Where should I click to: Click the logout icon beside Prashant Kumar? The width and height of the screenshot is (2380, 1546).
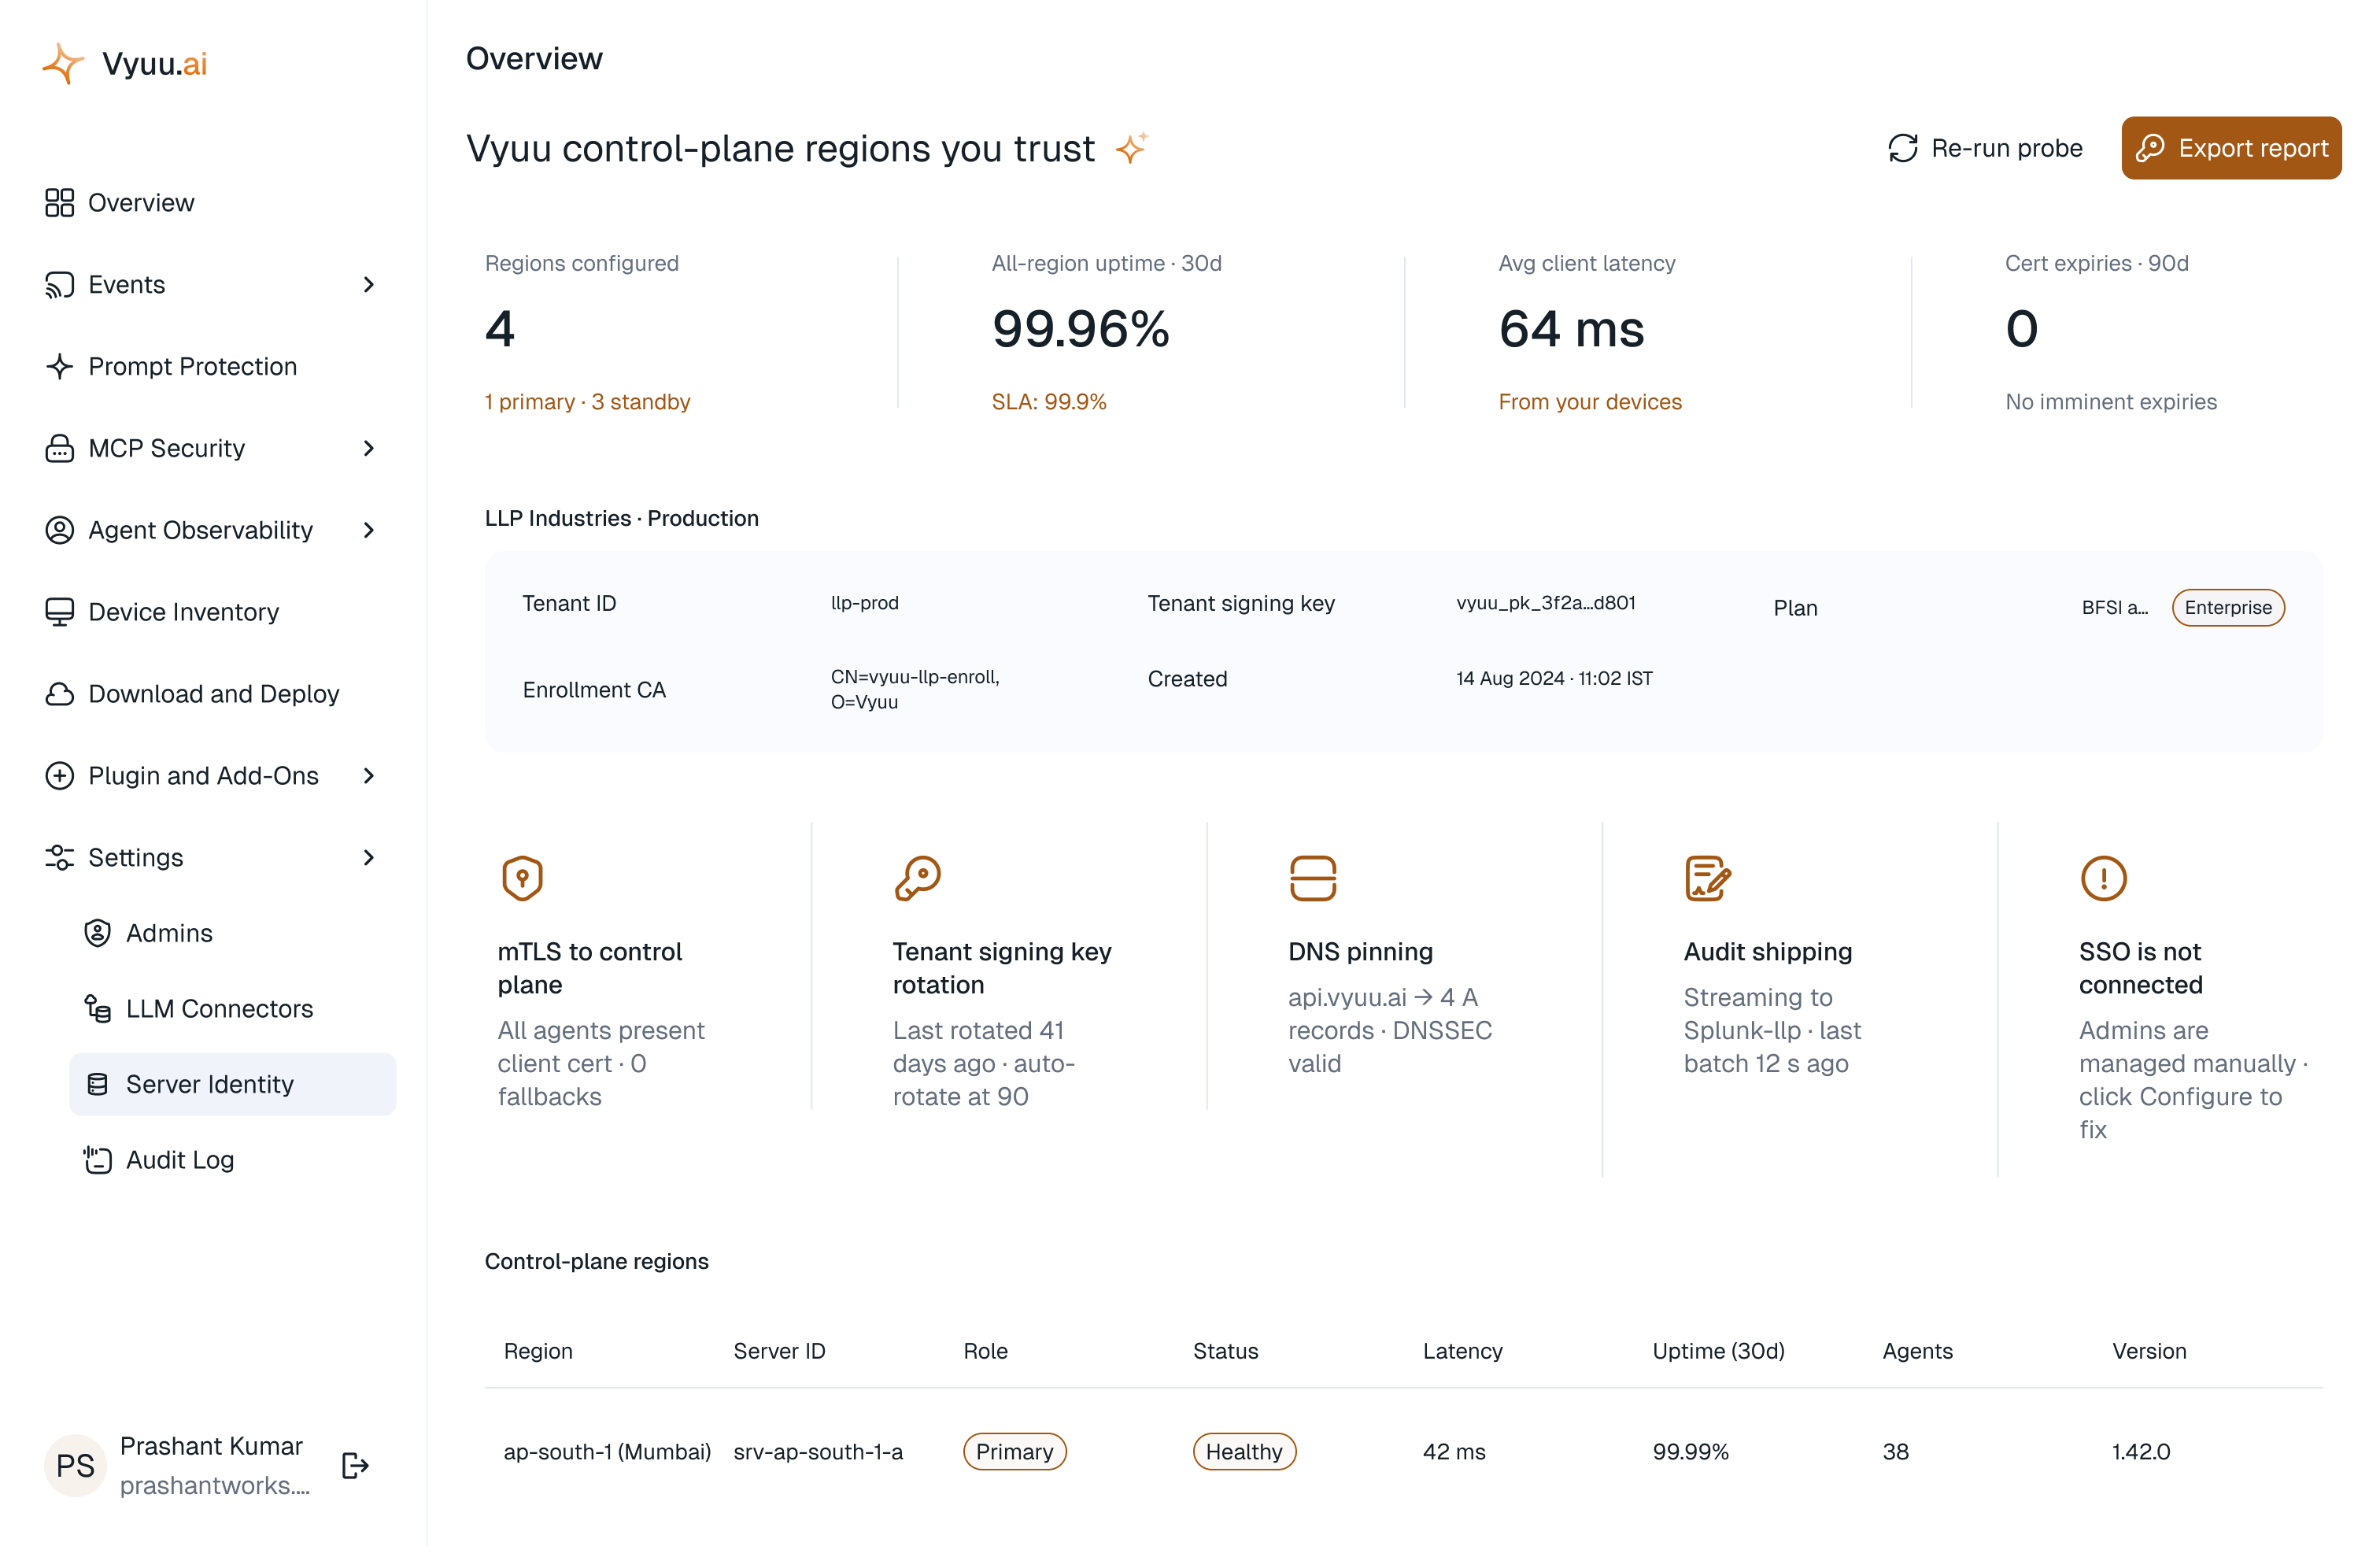tap(355, 1466)
